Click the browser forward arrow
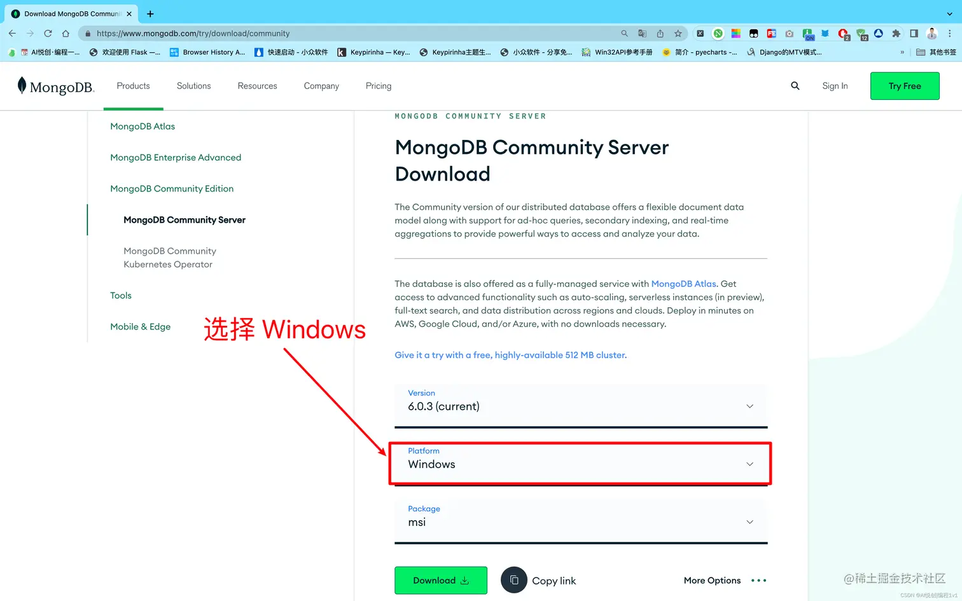This screenshot has height=601, width=962. click(x=30, y=33)
